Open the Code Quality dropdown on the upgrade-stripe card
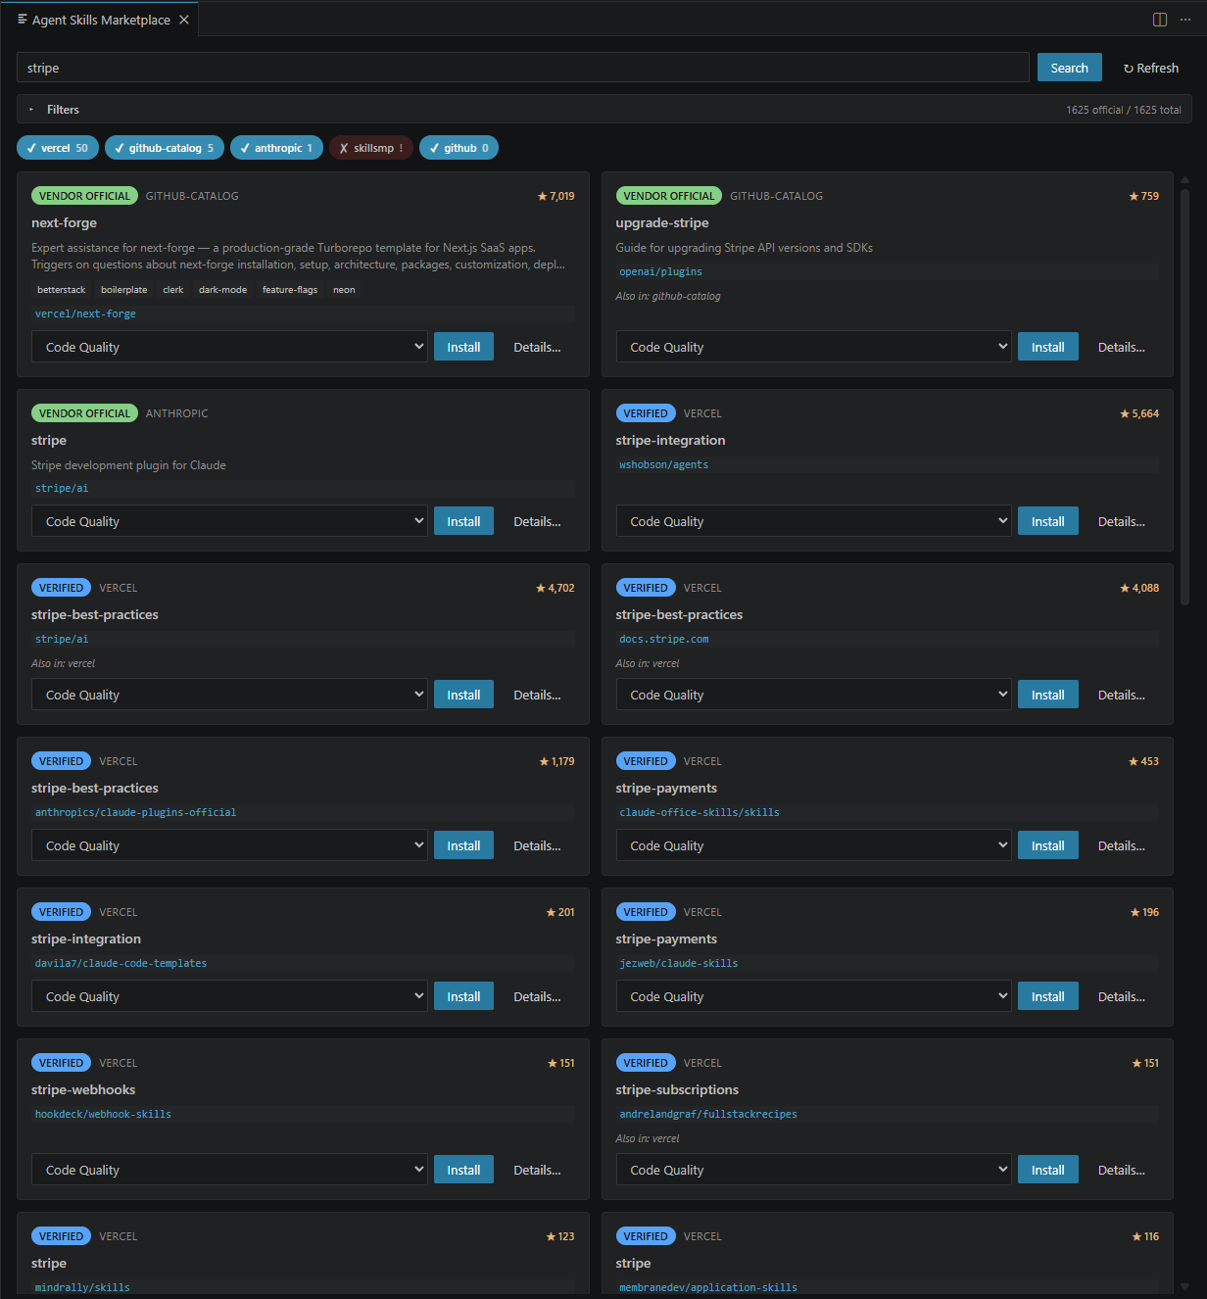Viewport: 1207px width, 1299px height. [x=813, y=346]
